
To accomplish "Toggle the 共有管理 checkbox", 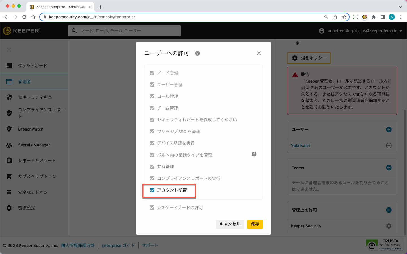I will [x=152, y=167].
